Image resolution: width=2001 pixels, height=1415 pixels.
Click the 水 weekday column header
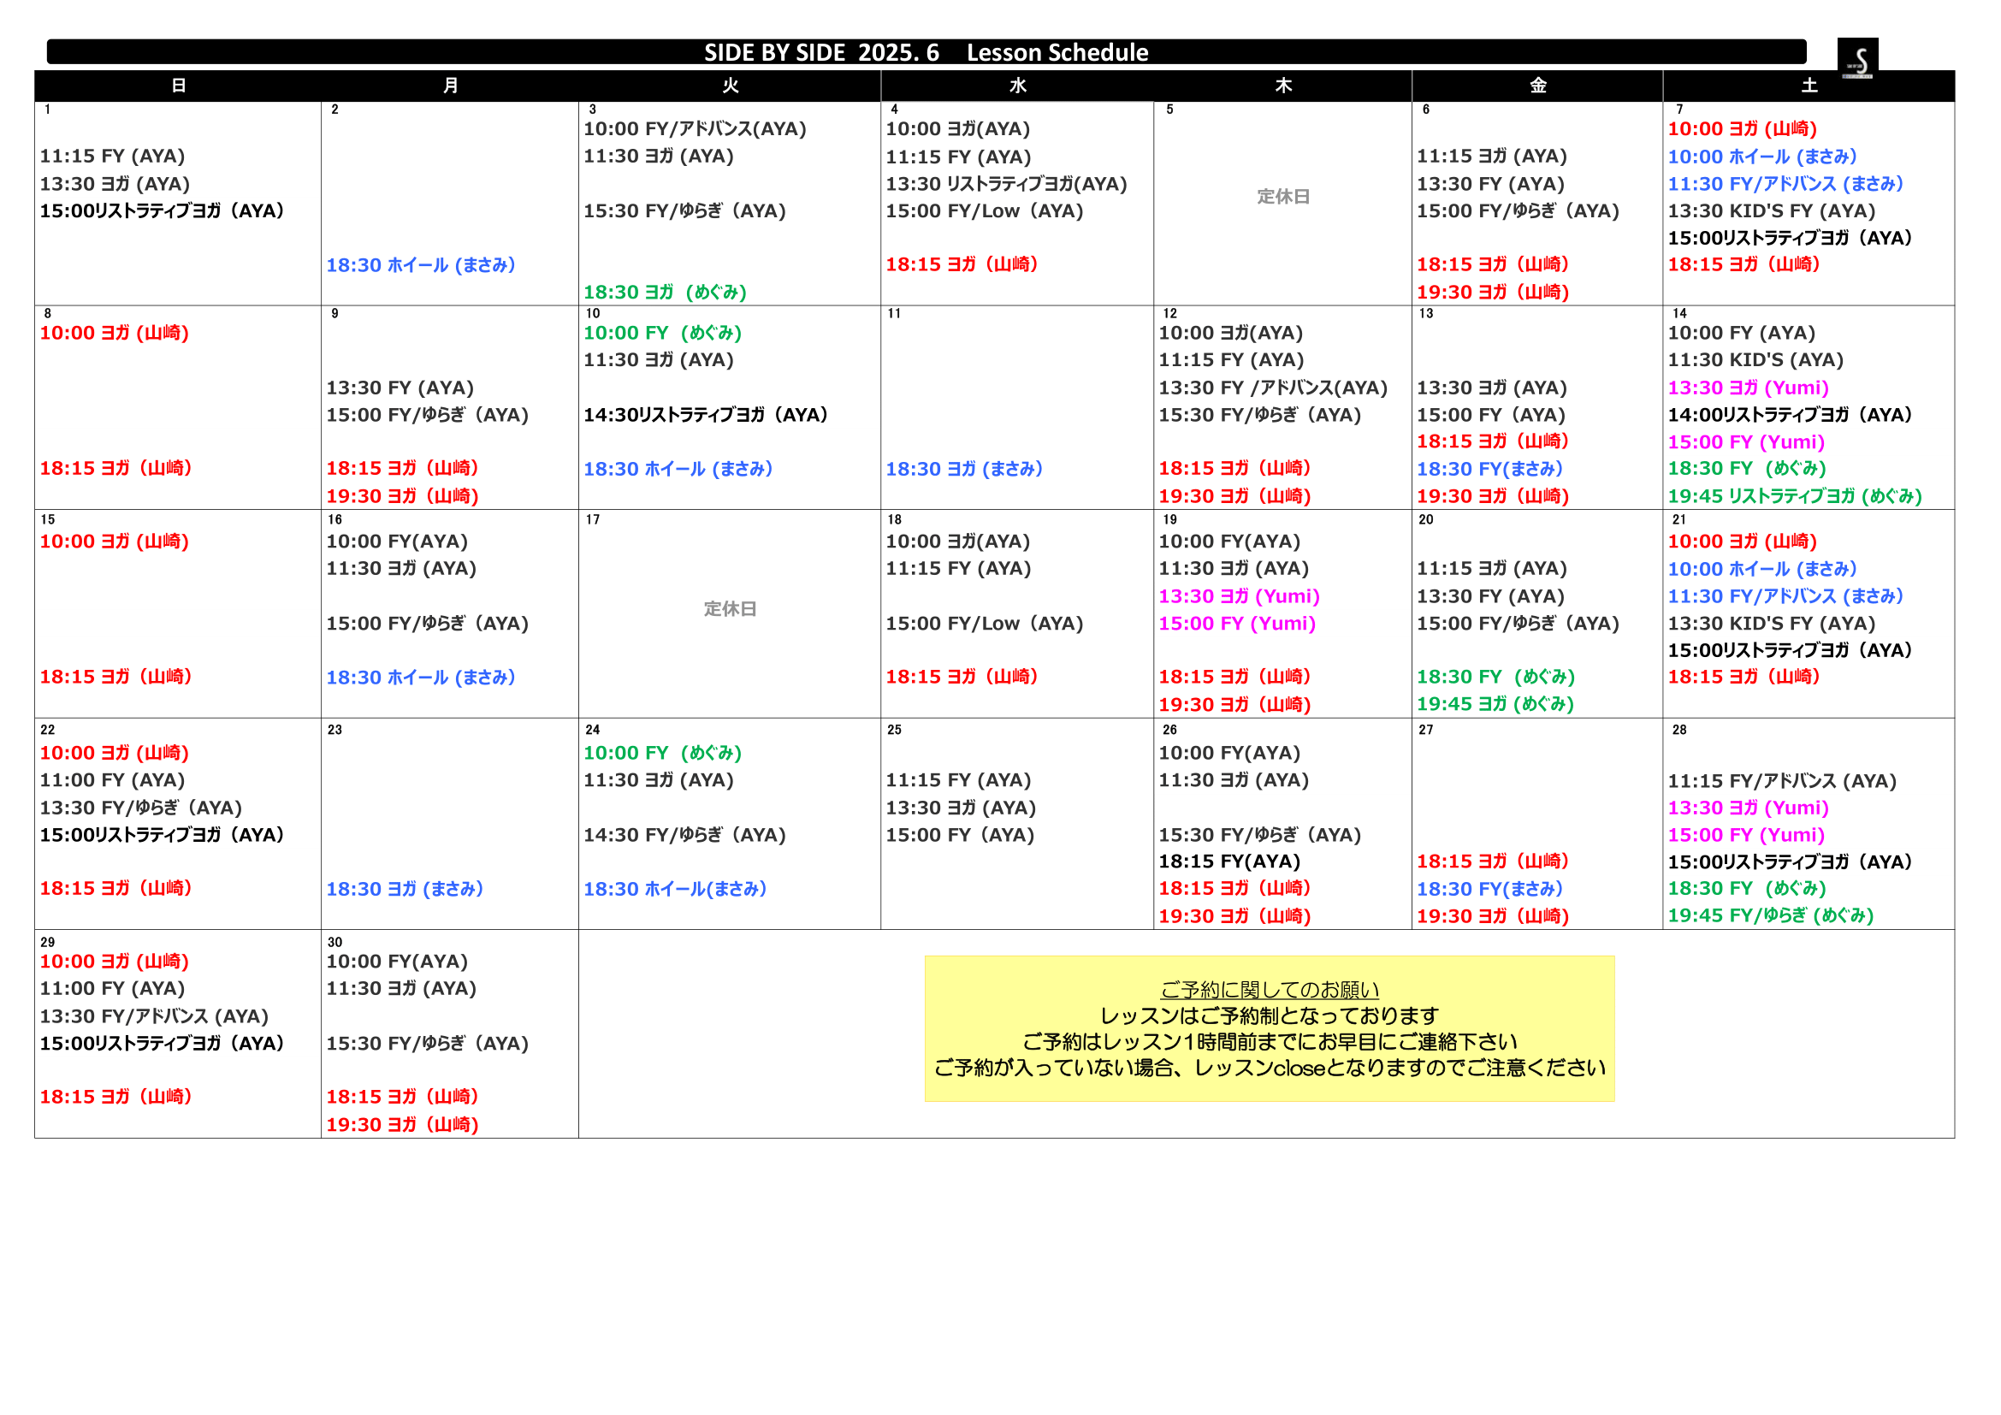[1018, 86]
